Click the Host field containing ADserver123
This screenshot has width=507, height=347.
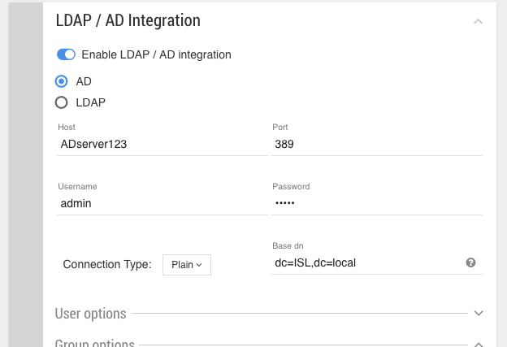pyautogui.click(x=162, y=144)
